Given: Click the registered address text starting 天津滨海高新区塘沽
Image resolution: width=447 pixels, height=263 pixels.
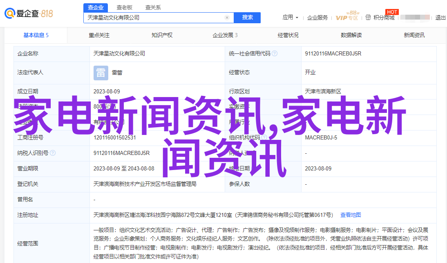Looking at the screenshot, I should (213, 215).
